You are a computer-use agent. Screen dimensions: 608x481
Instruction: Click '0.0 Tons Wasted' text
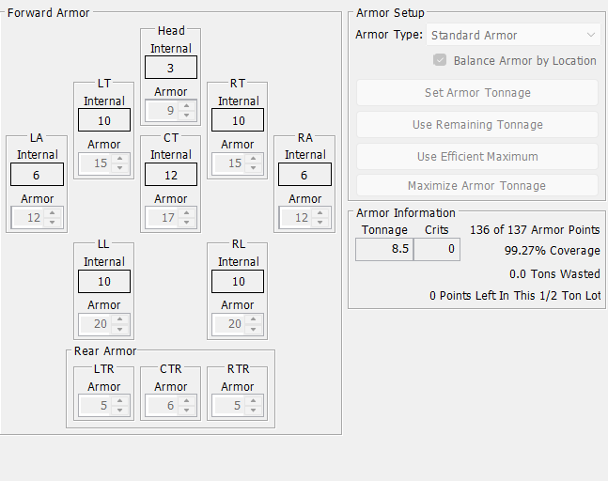click(x=554, y=274)
